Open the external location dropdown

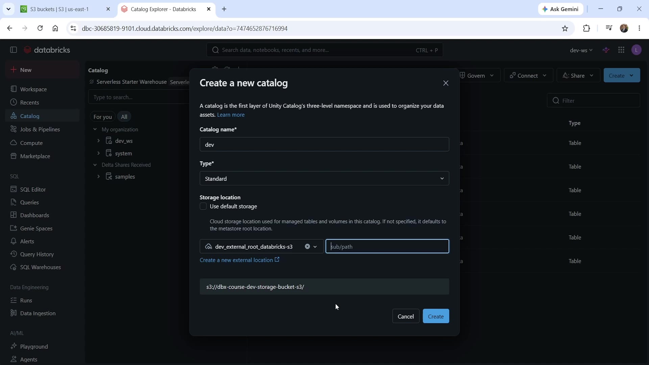pyautogui.click(x=315, y=247)
